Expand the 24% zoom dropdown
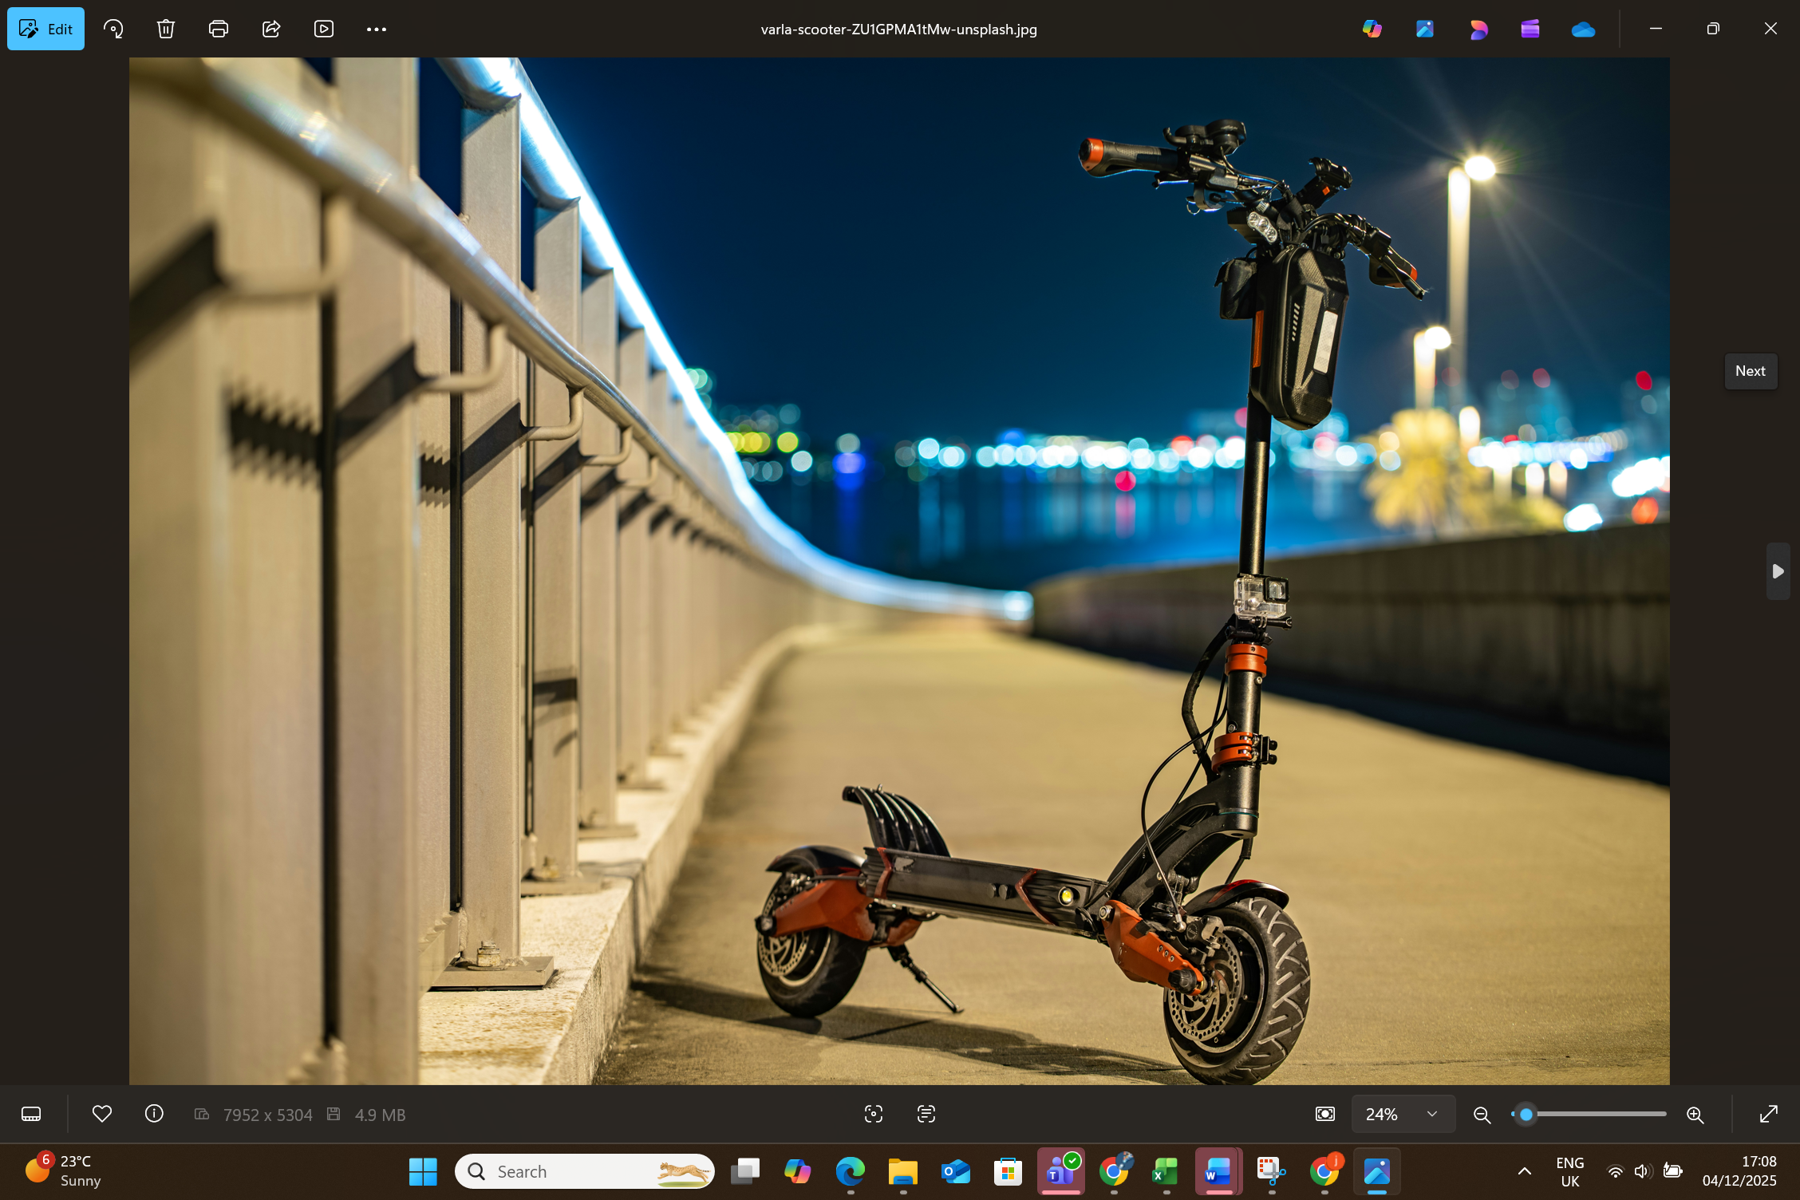Viewport: 1800px width, 1200px height. tap(1431, 1115)
